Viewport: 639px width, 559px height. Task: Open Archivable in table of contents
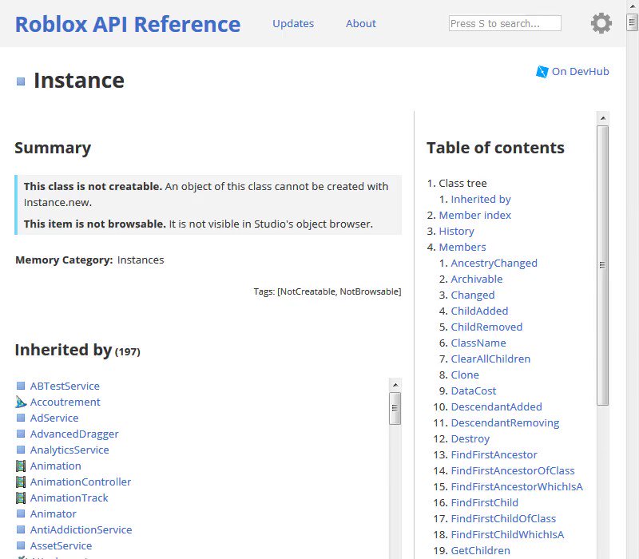pos(476,279)
